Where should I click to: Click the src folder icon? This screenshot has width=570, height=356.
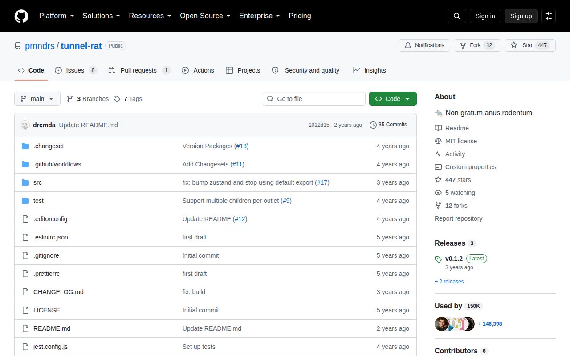point(25,182)
